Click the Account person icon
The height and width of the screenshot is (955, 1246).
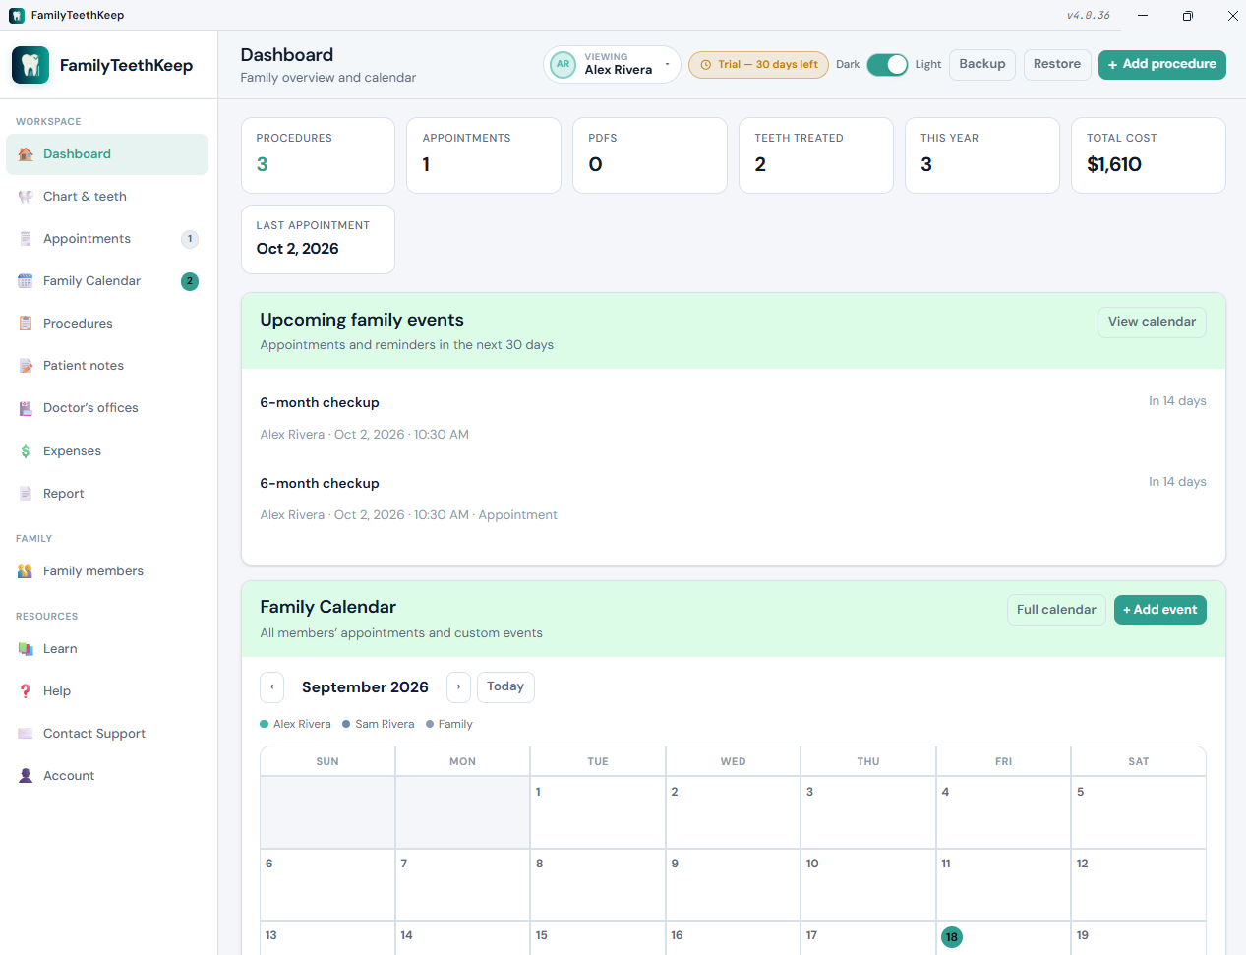click(26, 776)
